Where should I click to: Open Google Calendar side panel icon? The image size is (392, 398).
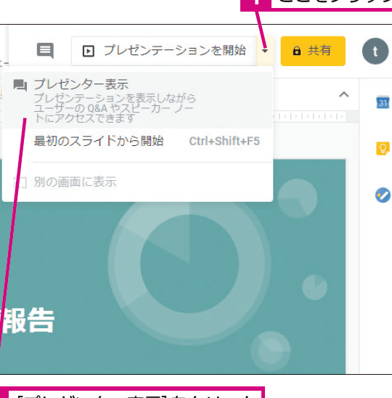pyautogui.click(x=383, y=102)
